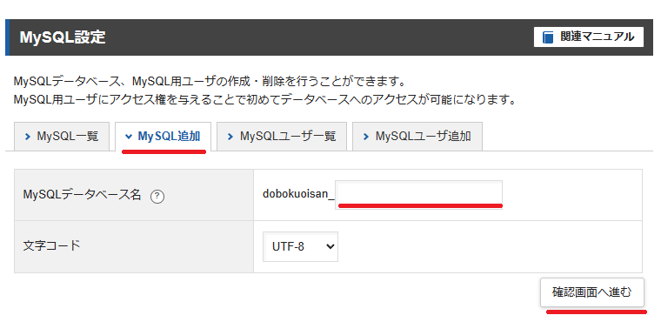Click the chevron arrow on MySQL一覧 tab
This screenshot has width=661, height=322.
click(28, 137)
